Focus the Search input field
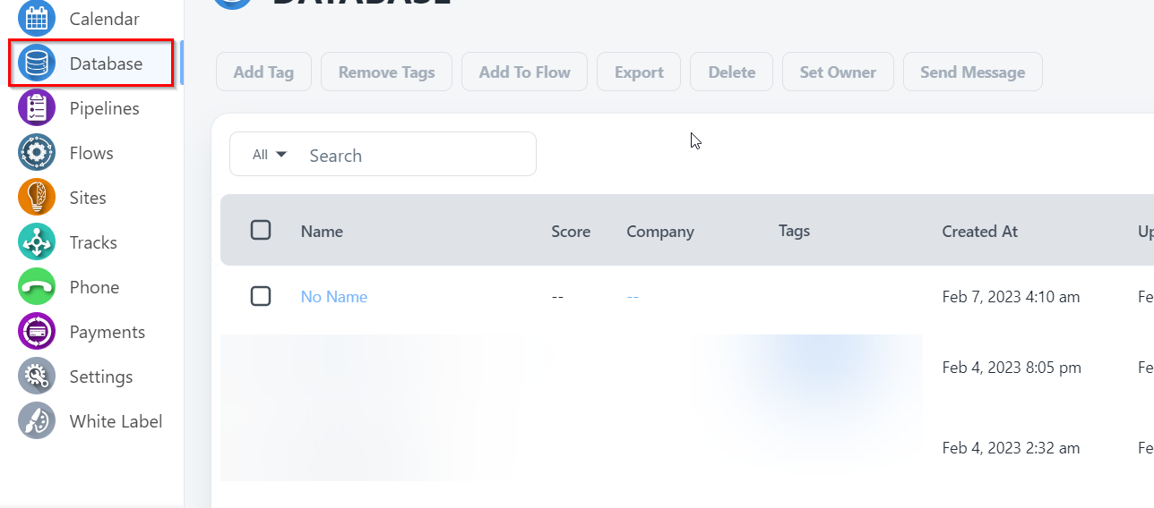The width and height of the screenshot is (1154, 508). coord(417,156)
